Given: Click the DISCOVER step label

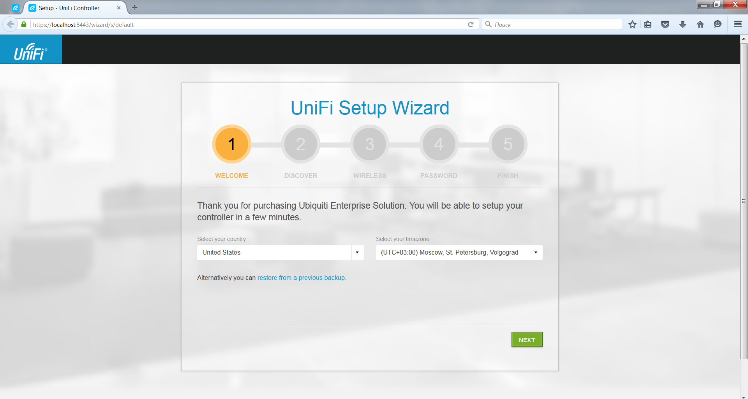Looking at the screenshot, I should 301,176.
